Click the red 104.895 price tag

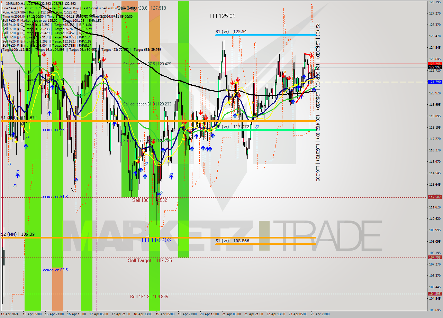click(435, 293)
